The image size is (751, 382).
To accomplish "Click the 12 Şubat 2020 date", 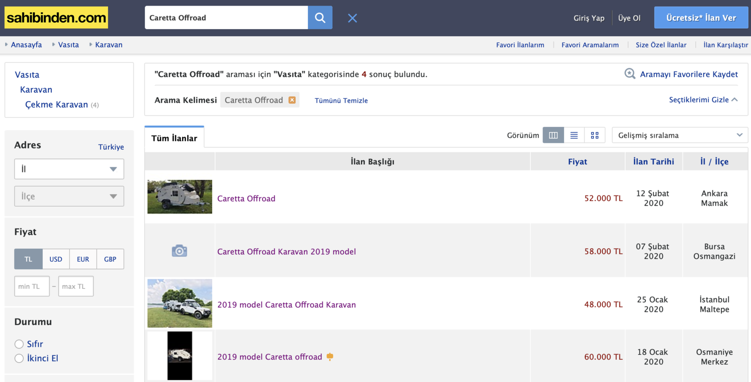I will (x=653, y=198).
